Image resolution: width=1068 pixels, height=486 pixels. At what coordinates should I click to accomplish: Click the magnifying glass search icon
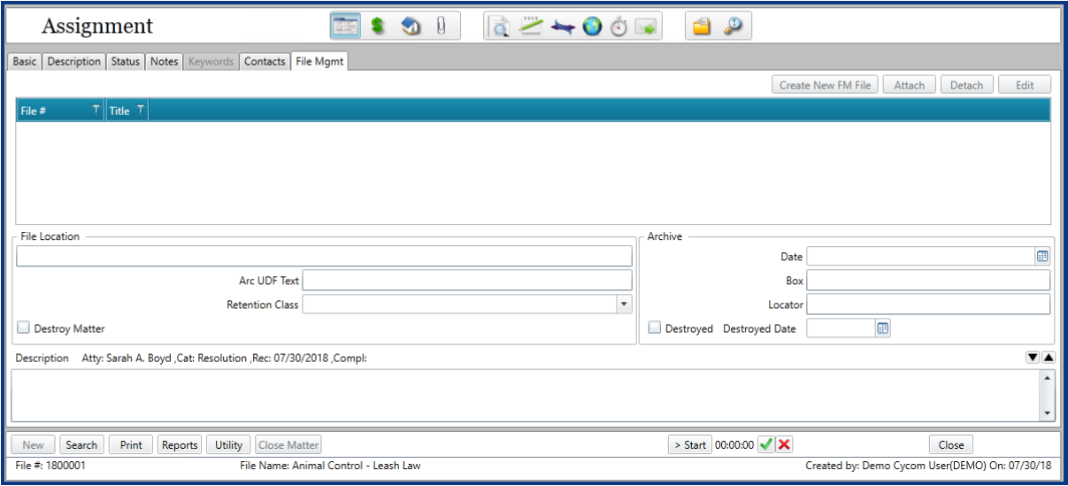click(734, 27)
